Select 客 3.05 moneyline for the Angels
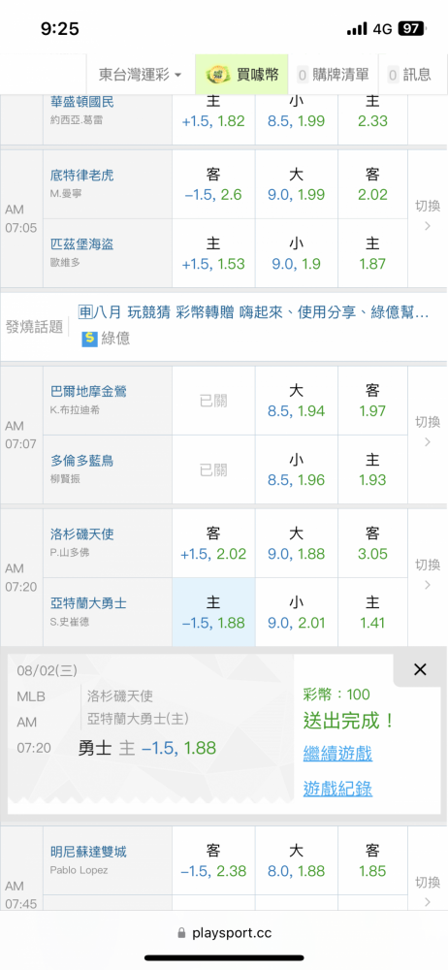The image size is (448, 970). pyautogui.click(x=372, y=543)
